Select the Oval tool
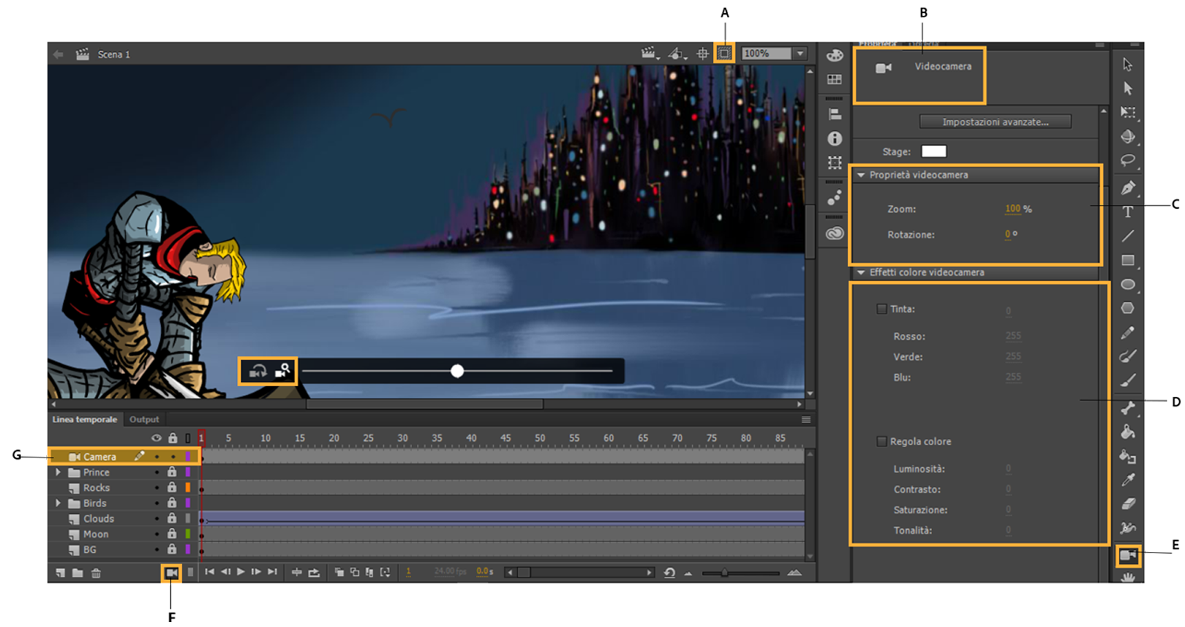The image size is (1185, 627). click(1128, 285)
